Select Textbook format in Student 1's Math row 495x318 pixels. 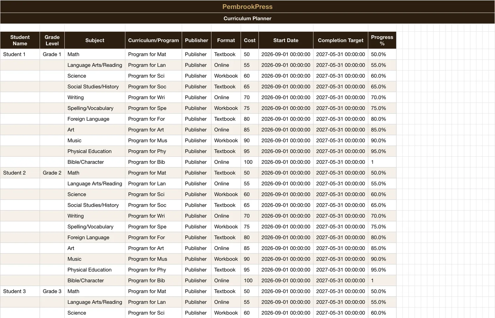click(226, 54)
